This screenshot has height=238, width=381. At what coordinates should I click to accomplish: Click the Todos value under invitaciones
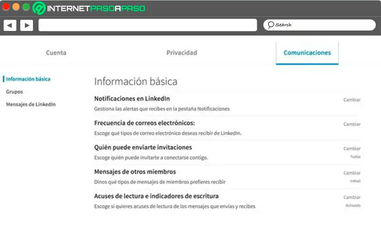click(355, 157)
